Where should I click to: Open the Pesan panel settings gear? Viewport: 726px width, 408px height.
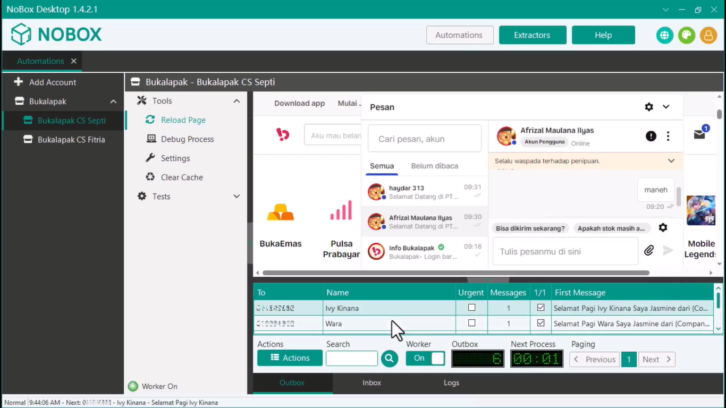point(648,107)
